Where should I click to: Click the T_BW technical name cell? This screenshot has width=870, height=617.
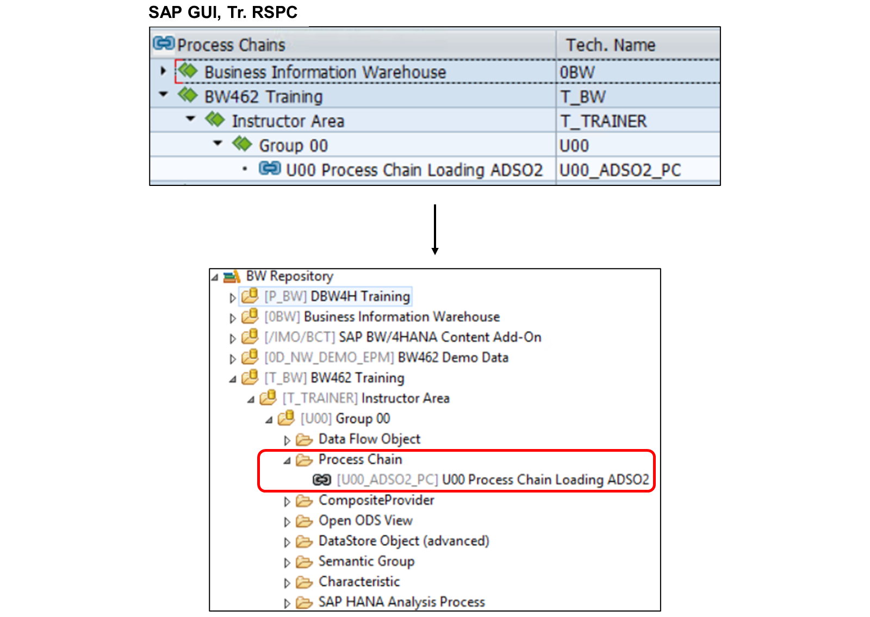638,96
